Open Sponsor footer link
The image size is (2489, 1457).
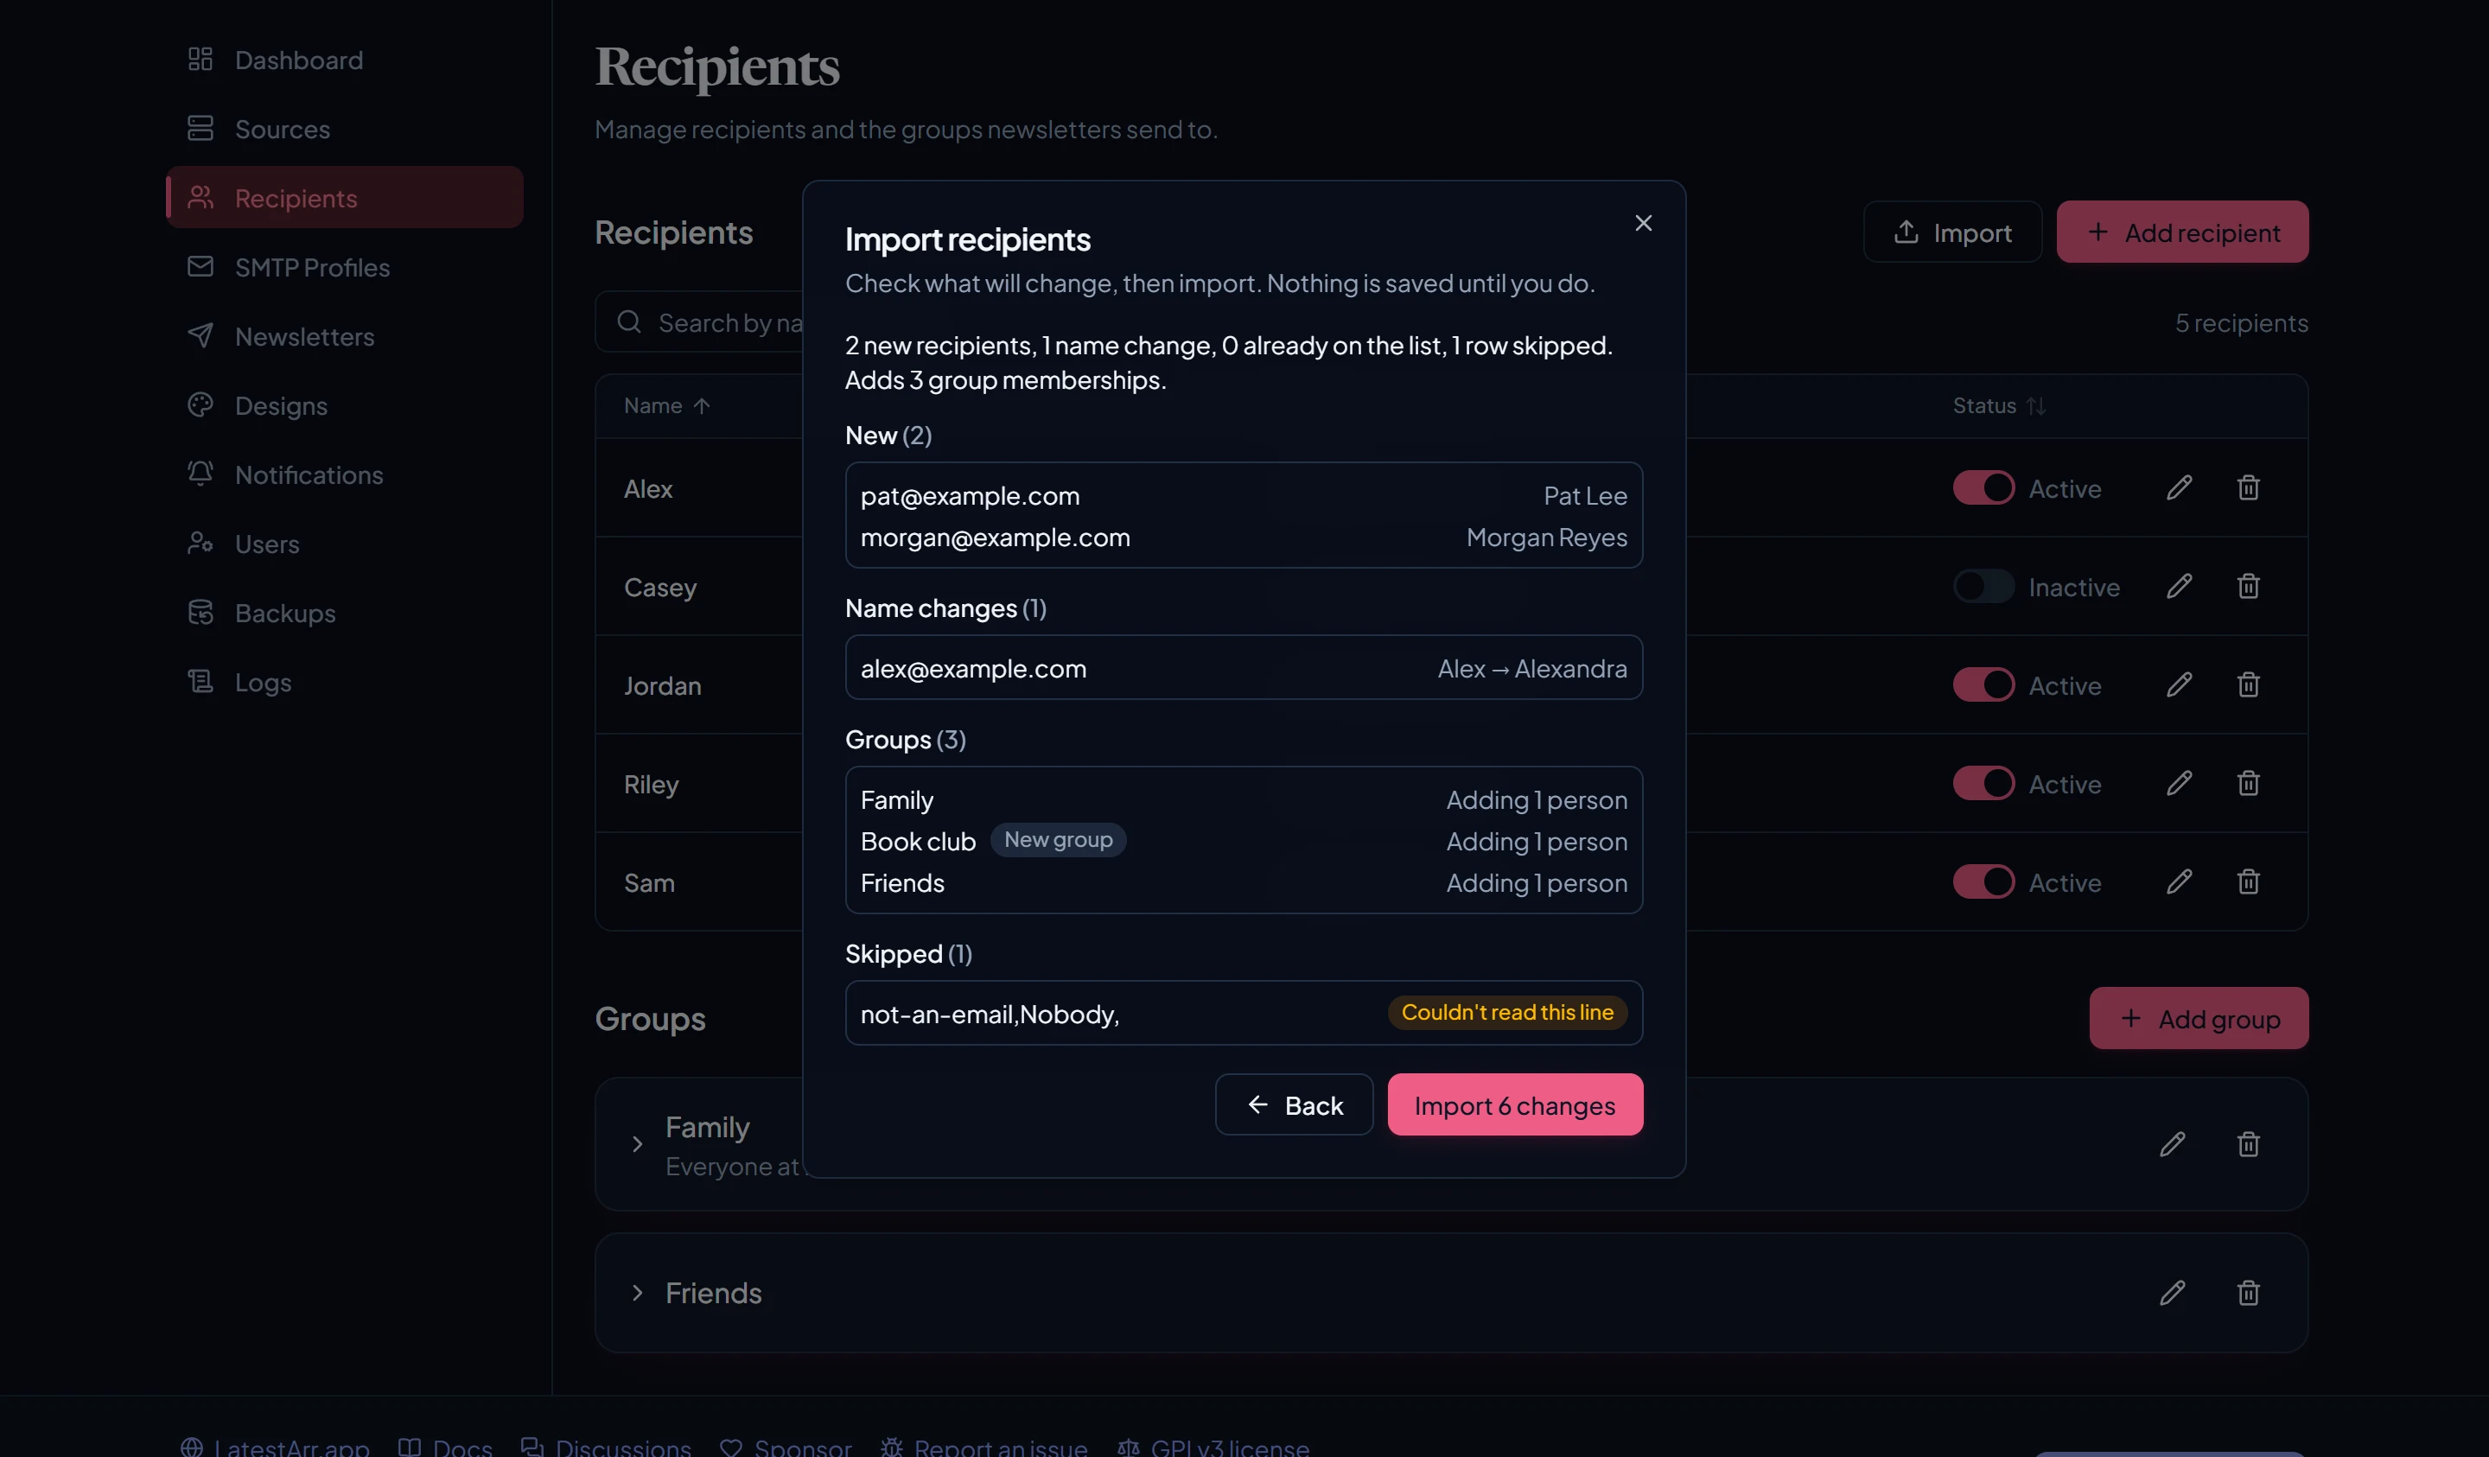click(x=786, y=1447)
